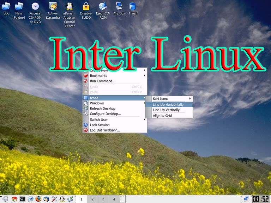Click the Bookmarks menu entry
The image size is (271, 203).
pyautogui.click(x=115, y=76)
